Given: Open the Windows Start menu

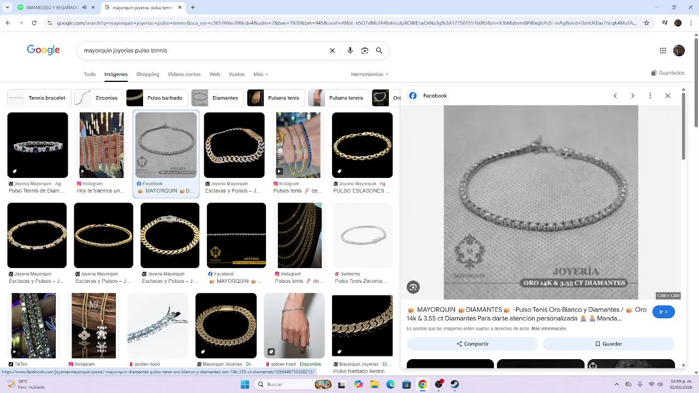Looking at the screenshot, I should point(245,384).
